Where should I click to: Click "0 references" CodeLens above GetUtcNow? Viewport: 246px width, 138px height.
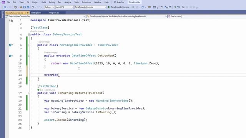click(x=51, y=53)
